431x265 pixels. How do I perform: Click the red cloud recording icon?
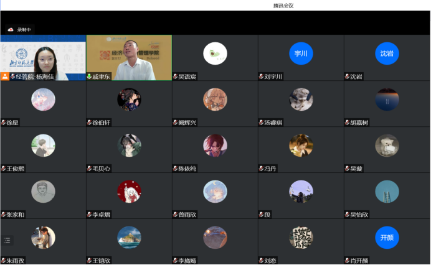[x=11, y=30]
